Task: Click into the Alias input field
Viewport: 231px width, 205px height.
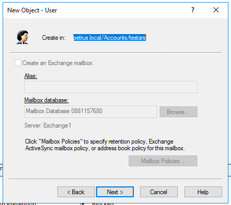Action: point(111,87)
